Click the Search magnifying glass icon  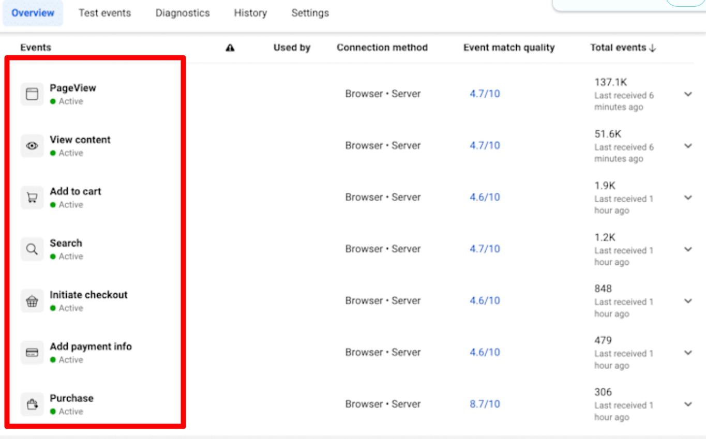(x=32, y=249)
